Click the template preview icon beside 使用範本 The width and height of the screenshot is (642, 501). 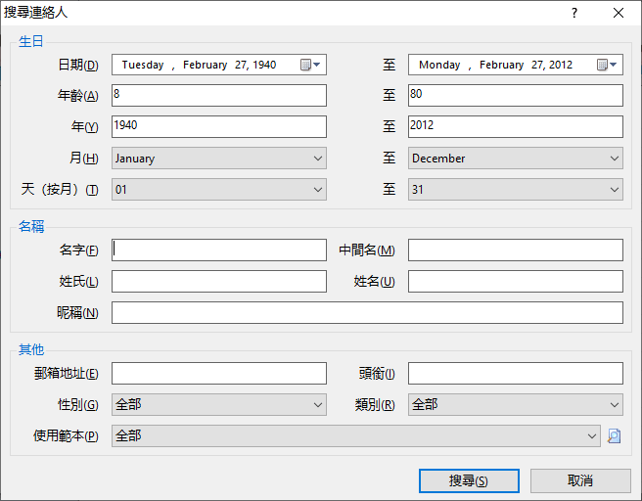pyautogui.click(x=614, y=435)
